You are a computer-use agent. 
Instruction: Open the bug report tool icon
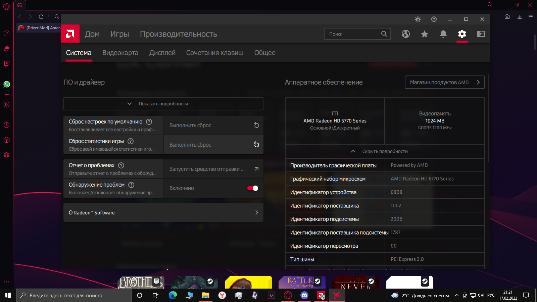[x=418, y=19]
